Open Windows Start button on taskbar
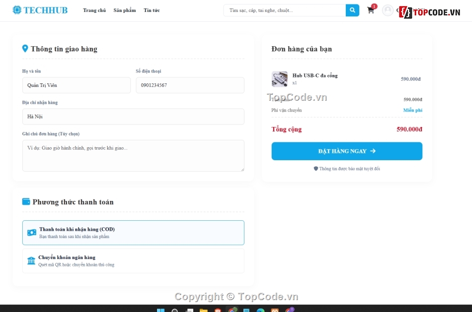 pos(161,310)
